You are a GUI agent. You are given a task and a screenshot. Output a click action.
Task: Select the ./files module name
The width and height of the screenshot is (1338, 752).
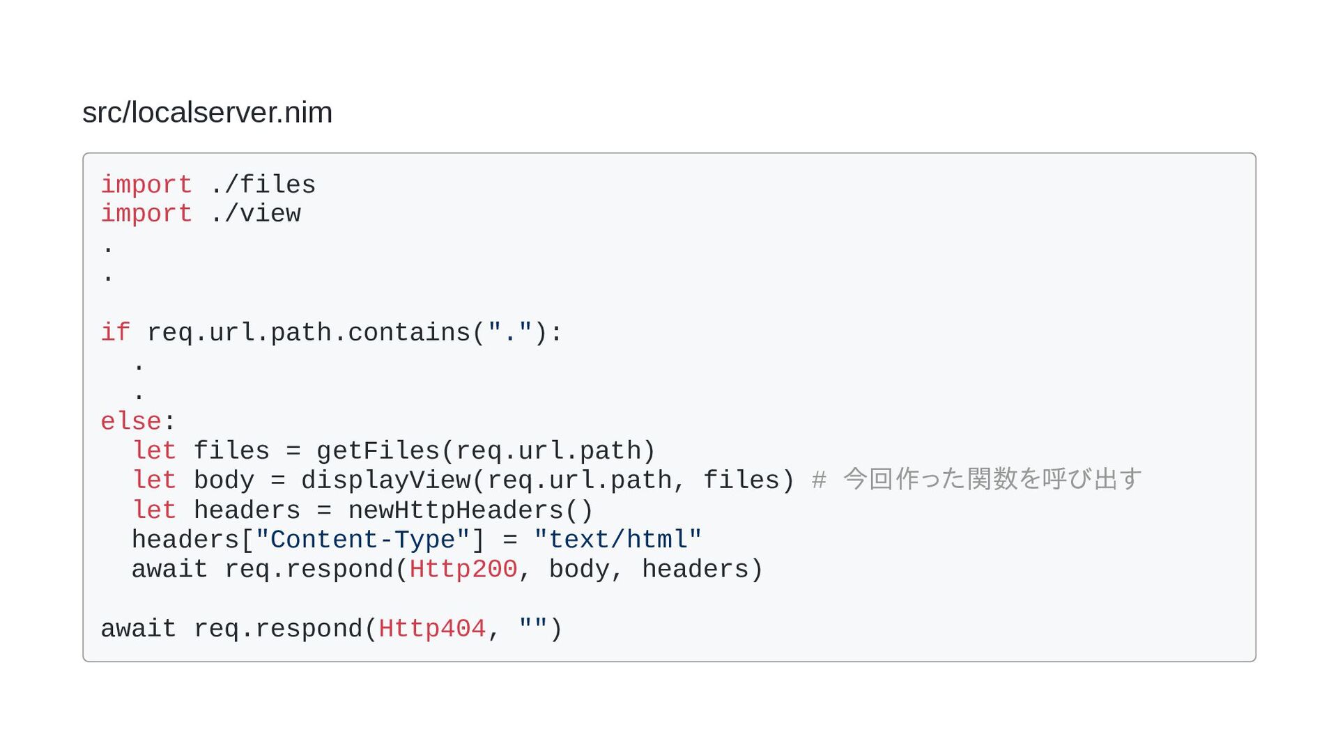coord(262,185)
